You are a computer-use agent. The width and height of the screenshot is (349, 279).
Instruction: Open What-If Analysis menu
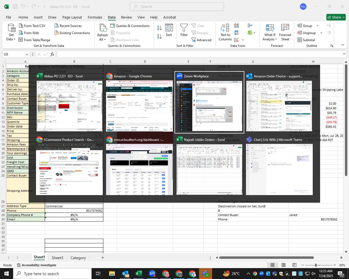pos(270,32)
